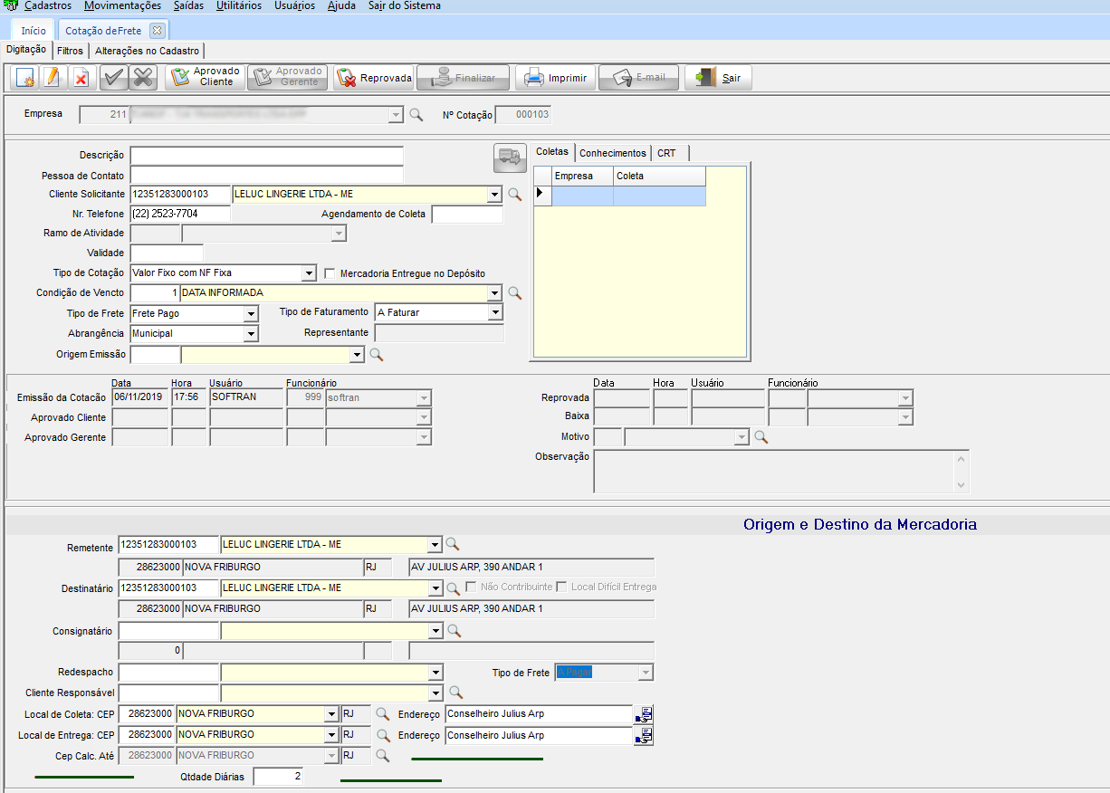This screenshot has height=793, width=1110.
Task: Click the cancel X toolbar icon
Action: (x=142, y=78)
